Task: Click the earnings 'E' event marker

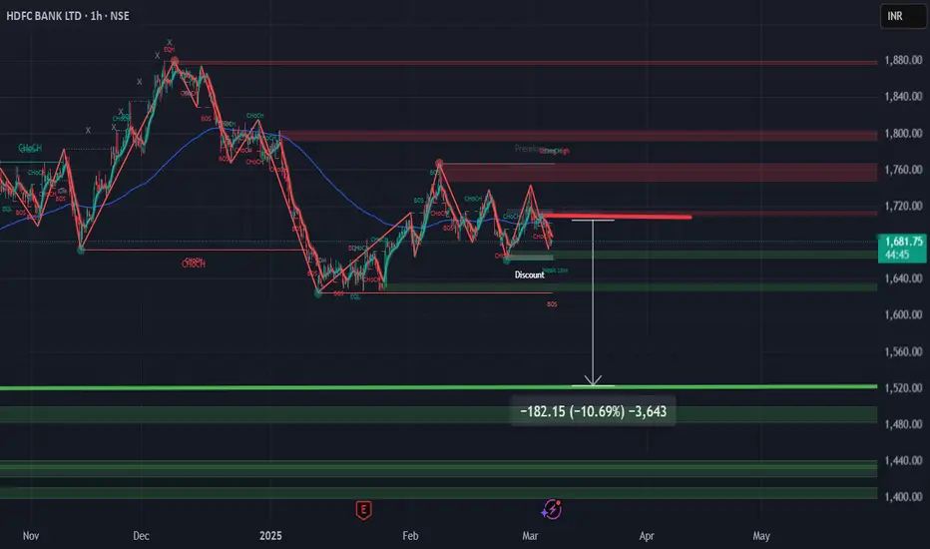Action: pos(363,510)
